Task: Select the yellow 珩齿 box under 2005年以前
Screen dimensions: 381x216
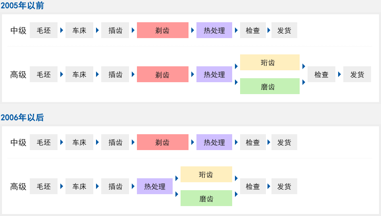Action: 269,62
